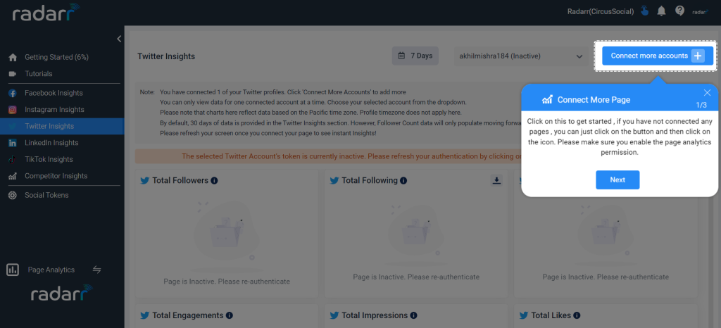Viewport: 721px width, 328px height.
Task: Select Twitter Insights in the sidebar
Action: (x=62, y=126)
